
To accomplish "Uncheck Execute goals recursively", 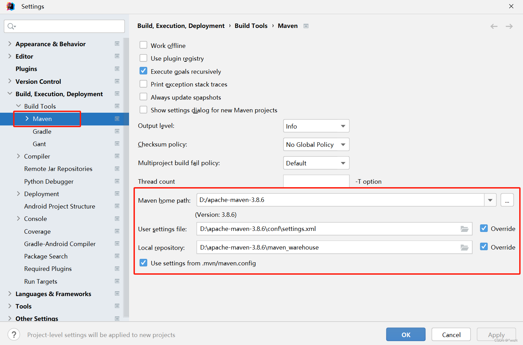I will (144, 71).
